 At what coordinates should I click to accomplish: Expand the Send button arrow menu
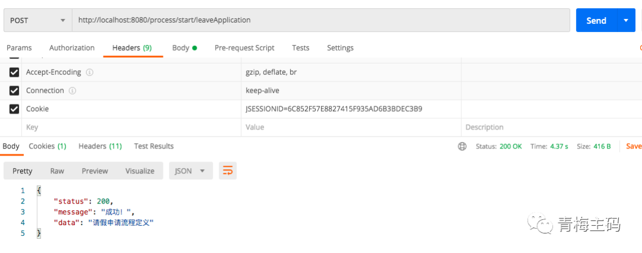pos(625,20)
